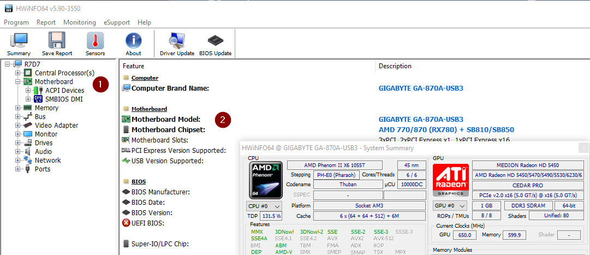Select the BIOS Manufacturer row
Image resolution: width=590 pixels, height=255 pixels.
(x=160, y=192)
